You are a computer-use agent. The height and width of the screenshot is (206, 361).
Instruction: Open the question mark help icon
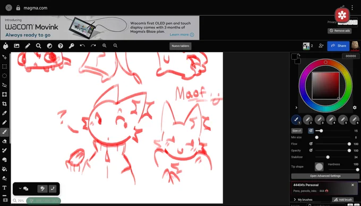61,46
